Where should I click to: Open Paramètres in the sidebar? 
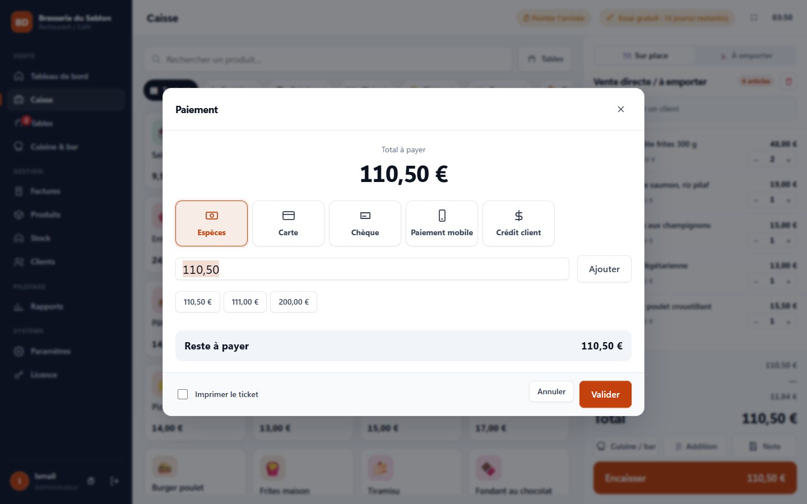[66, 351]
